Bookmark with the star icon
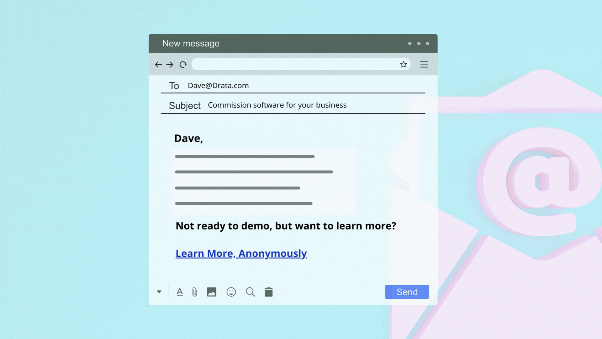The image size is (602, 339). pos(403,64)
